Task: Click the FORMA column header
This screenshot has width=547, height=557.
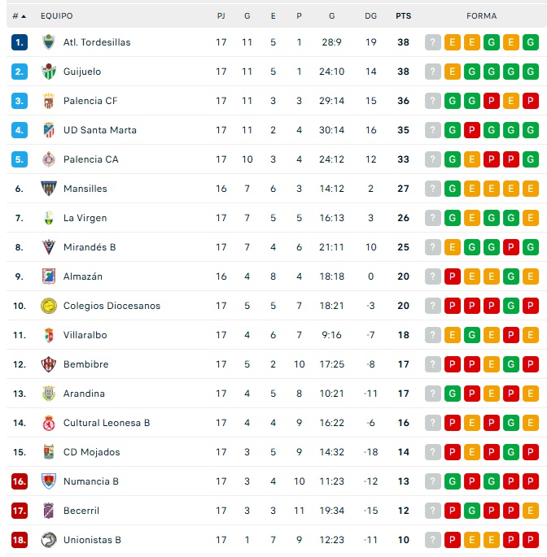Action: [x=482, y=16]
